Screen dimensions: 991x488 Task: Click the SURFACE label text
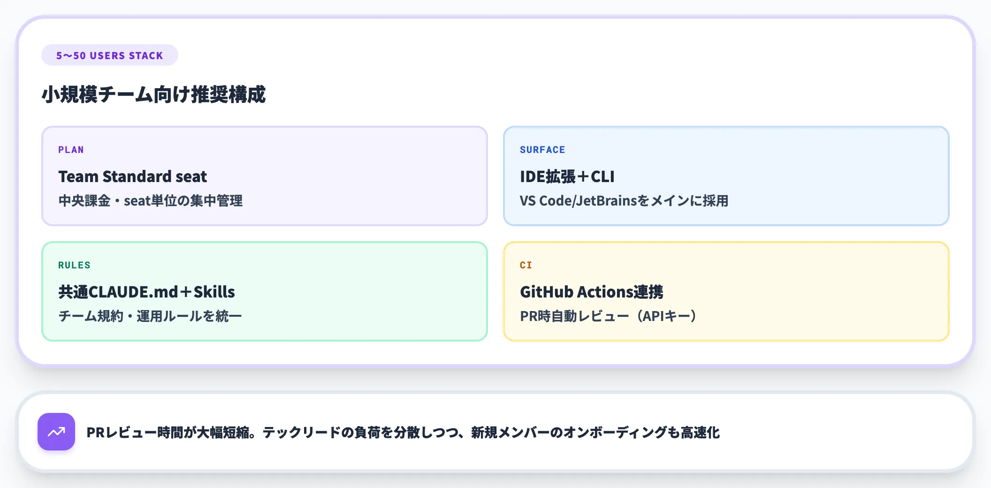coord(542,150)
